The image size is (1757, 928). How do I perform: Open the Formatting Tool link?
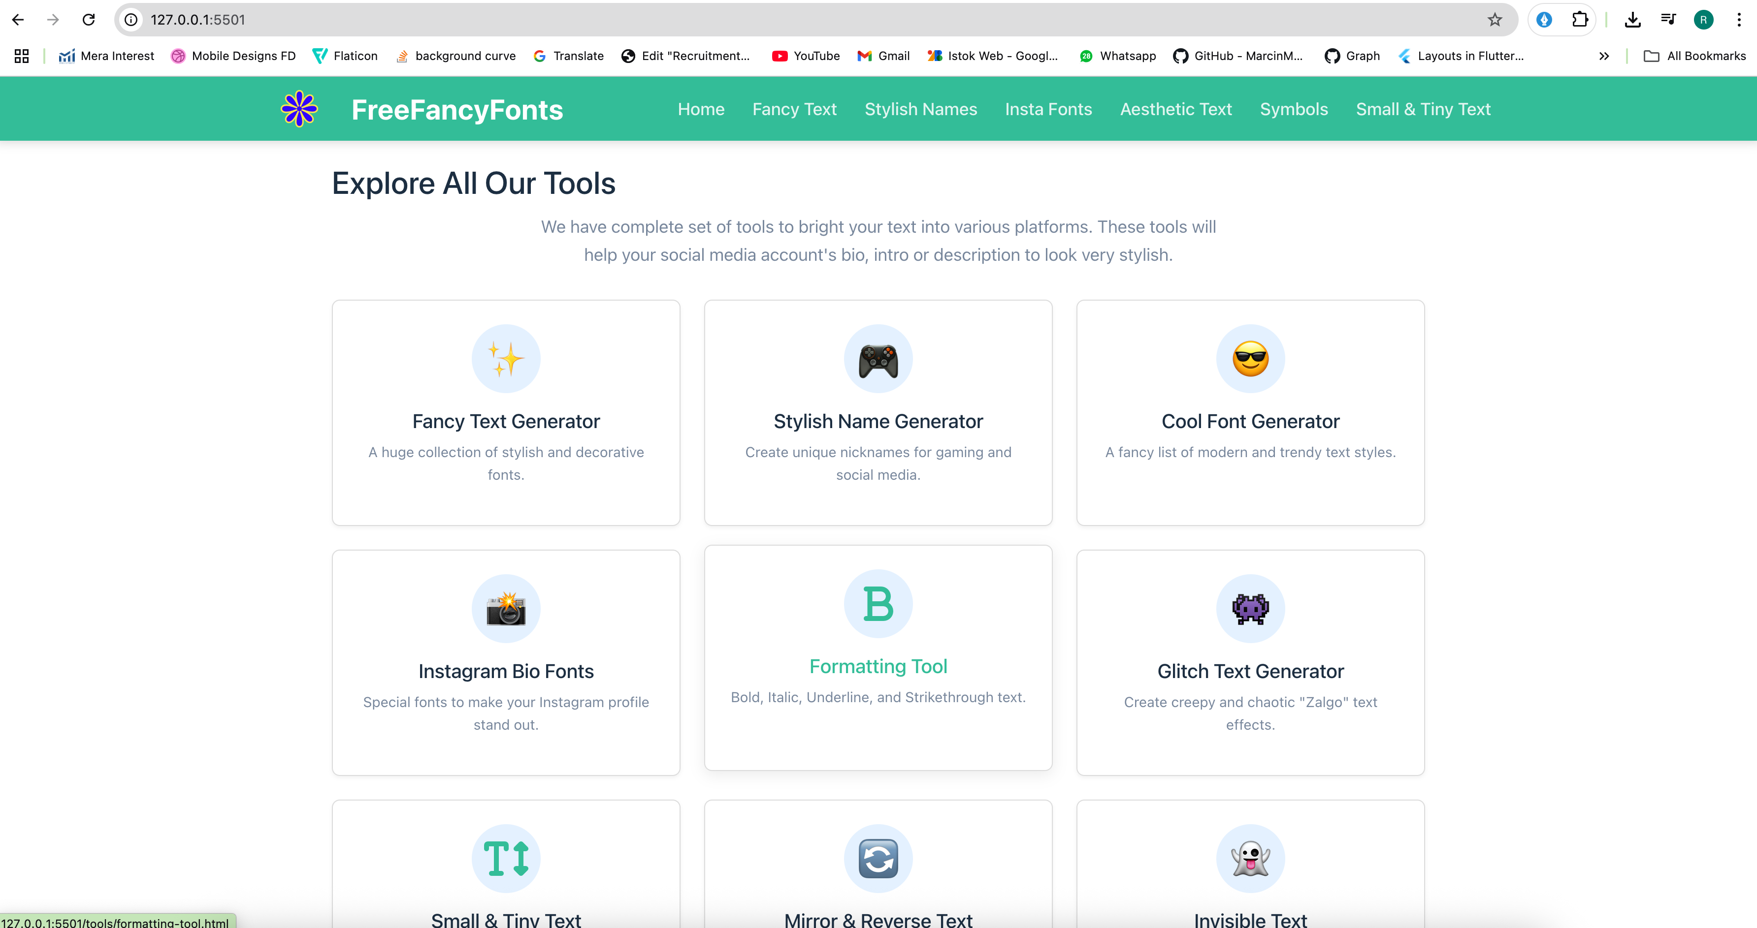tap(878, 666)
